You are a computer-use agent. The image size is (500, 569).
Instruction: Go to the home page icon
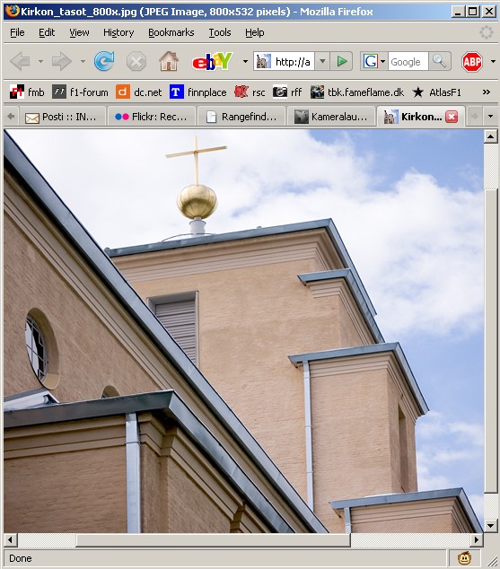169,61
